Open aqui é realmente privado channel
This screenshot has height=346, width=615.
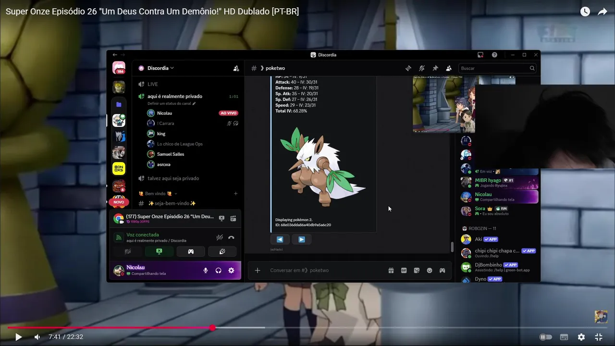coord(175,96)
